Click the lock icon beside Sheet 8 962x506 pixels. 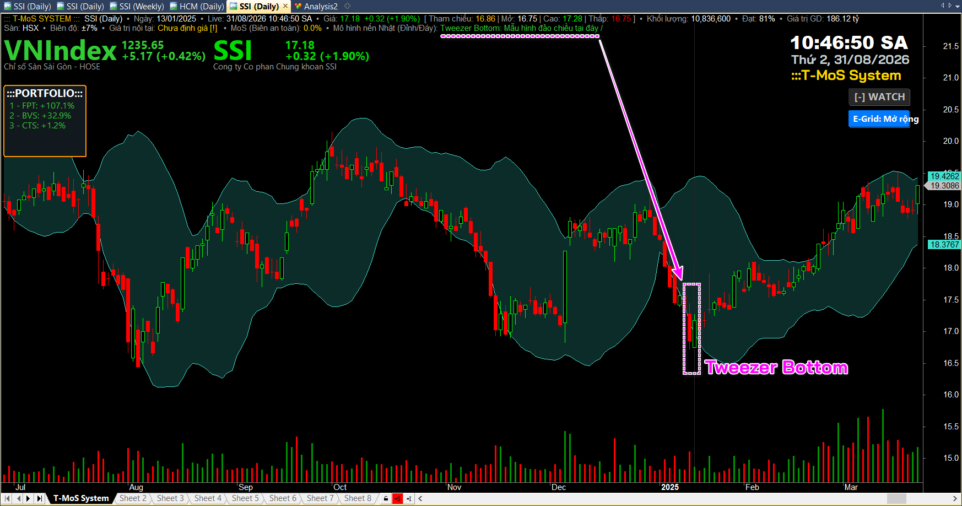point(386,498)
